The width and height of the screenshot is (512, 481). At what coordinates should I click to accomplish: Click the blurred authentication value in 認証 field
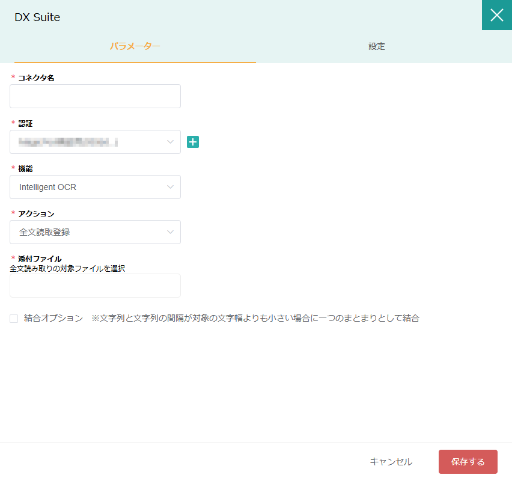tap(68, 142)
